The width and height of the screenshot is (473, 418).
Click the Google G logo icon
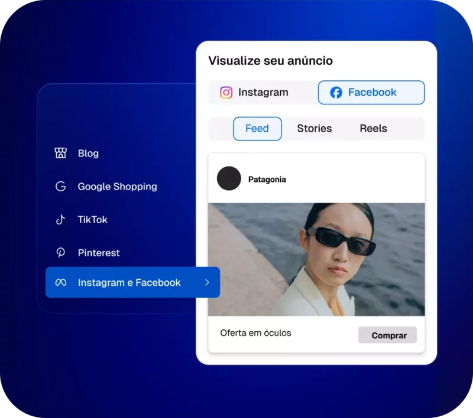[x=60, y=187]
